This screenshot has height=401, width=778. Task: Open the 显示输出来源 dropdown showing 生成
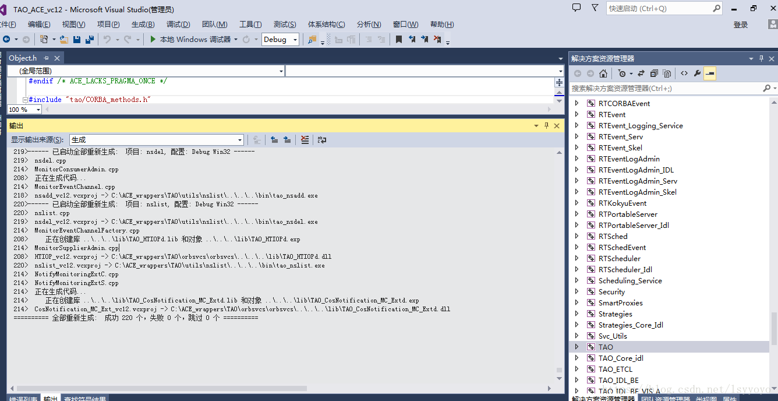coord(157,140)
